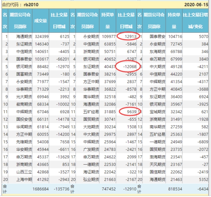Click 五矿经易 in long positions row 11
211x197 pixels.
coord(91,112)
